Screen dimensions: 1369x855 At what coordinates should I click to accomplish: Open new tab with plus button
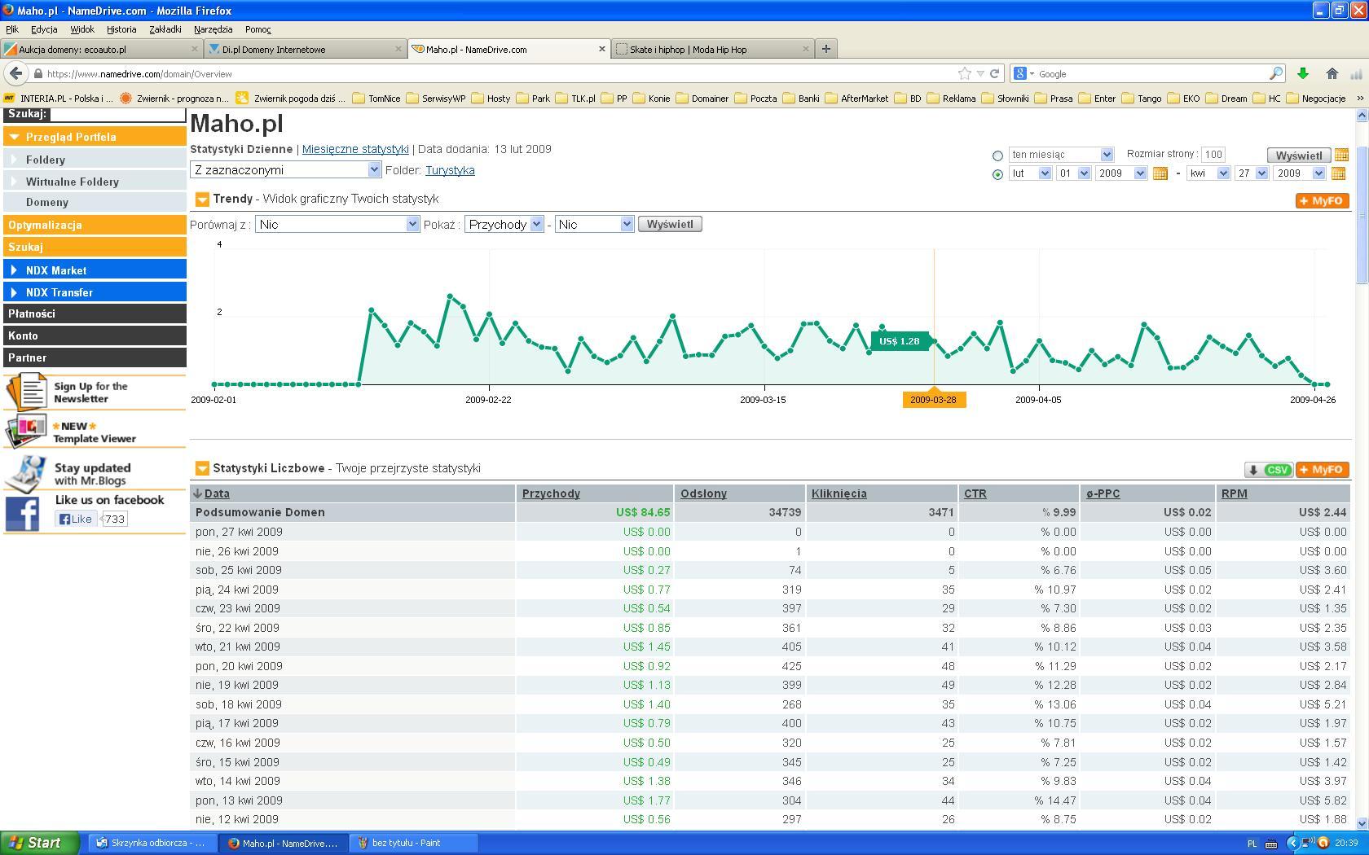coord(825,49)
